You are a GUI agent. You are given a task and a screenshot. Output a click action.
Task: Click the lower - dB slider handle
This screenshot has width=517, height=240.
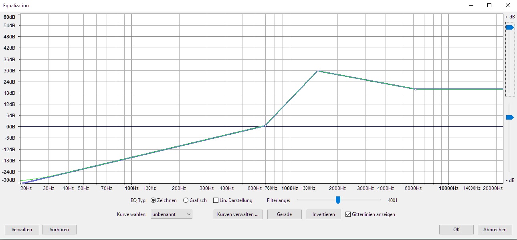click(x=510, y=117)
